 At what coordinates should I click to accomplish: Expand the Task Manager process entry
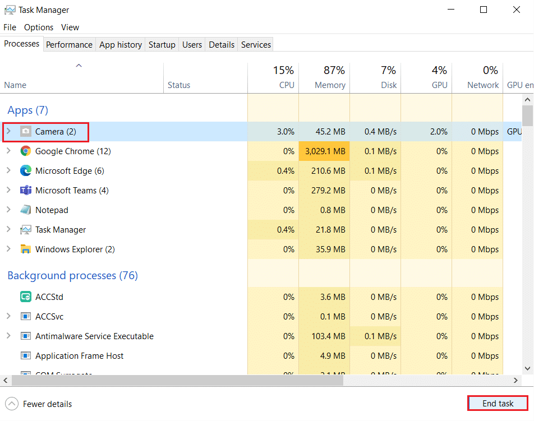(8, 229)
